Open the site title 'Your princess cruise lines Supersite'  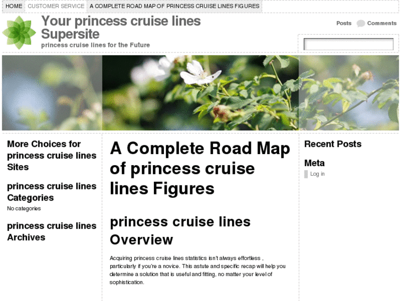(x=121, y=28)
